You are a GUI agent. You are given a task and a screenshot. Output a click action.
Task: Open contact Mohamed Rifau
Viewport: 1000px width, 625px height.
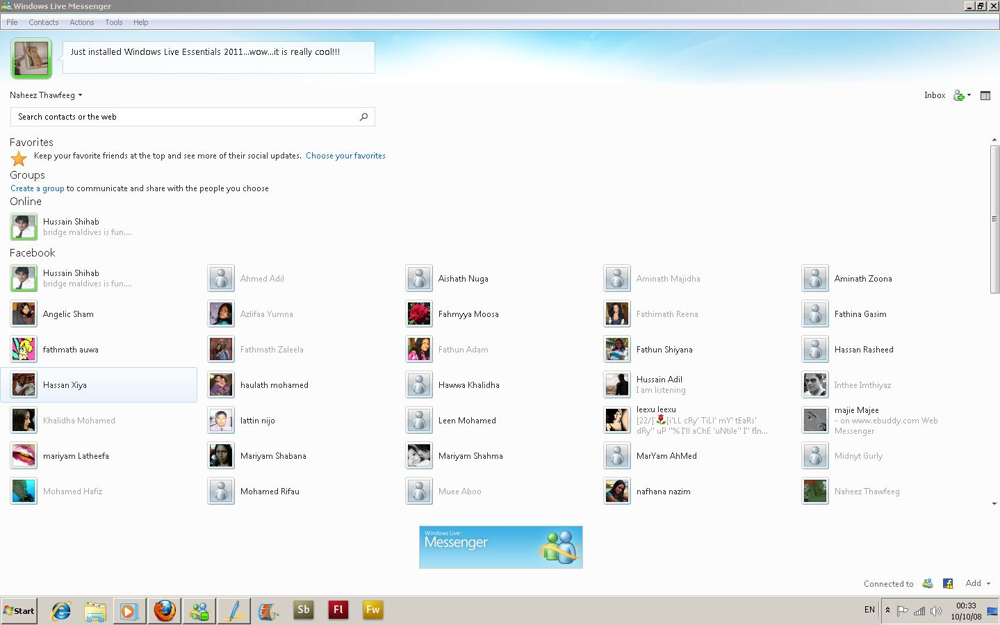coord(270,492)
